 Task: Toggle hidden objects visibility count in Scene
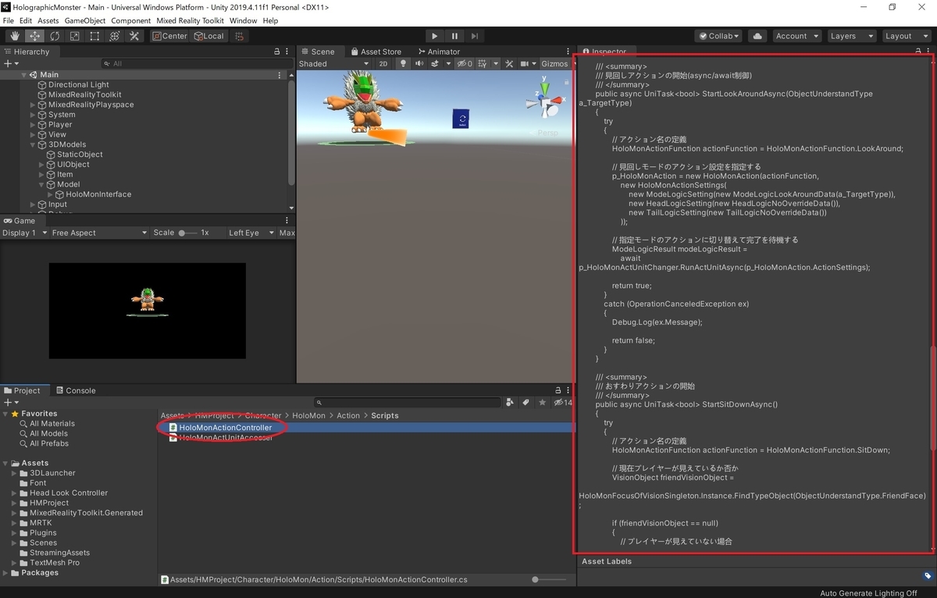point(465,64)
